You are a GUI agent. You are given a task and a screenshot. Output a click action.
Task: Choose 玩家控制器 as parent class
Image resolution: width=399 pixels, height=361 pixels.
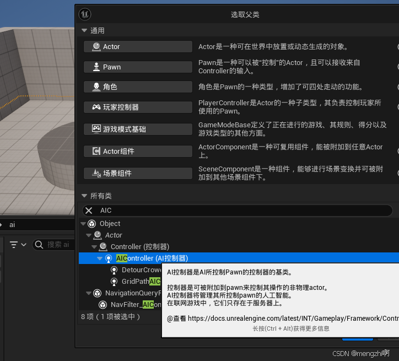[138, 107]
